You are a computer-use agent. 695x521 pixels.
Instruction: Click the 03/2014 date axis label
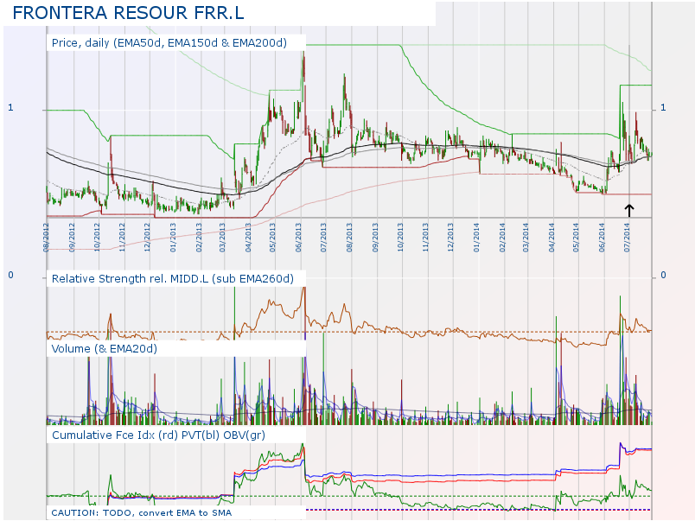(526, 238)
